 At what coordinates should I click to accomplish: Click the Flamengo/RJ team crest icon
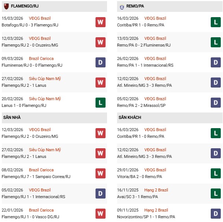click(x=6, y=6)
